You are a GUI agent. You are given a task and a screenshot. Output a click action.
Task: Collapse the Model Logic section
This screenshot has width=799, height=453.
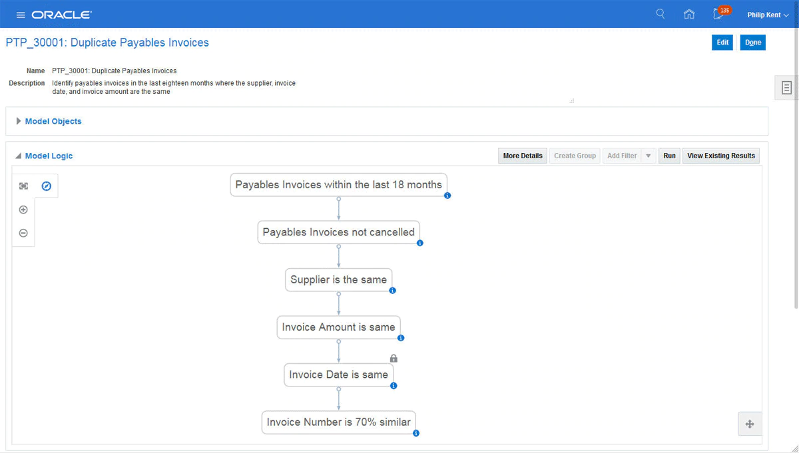click(x=19, y=156)
